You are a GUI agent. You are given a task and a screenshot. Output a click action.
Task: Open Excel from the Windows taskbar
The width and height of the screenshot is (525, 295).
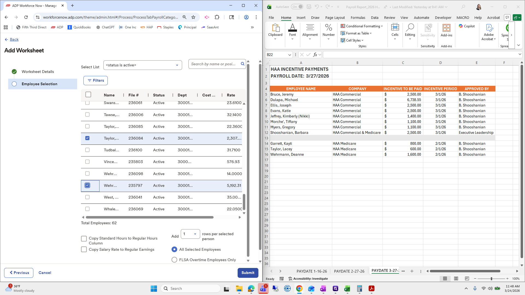(x=347, y=288)
